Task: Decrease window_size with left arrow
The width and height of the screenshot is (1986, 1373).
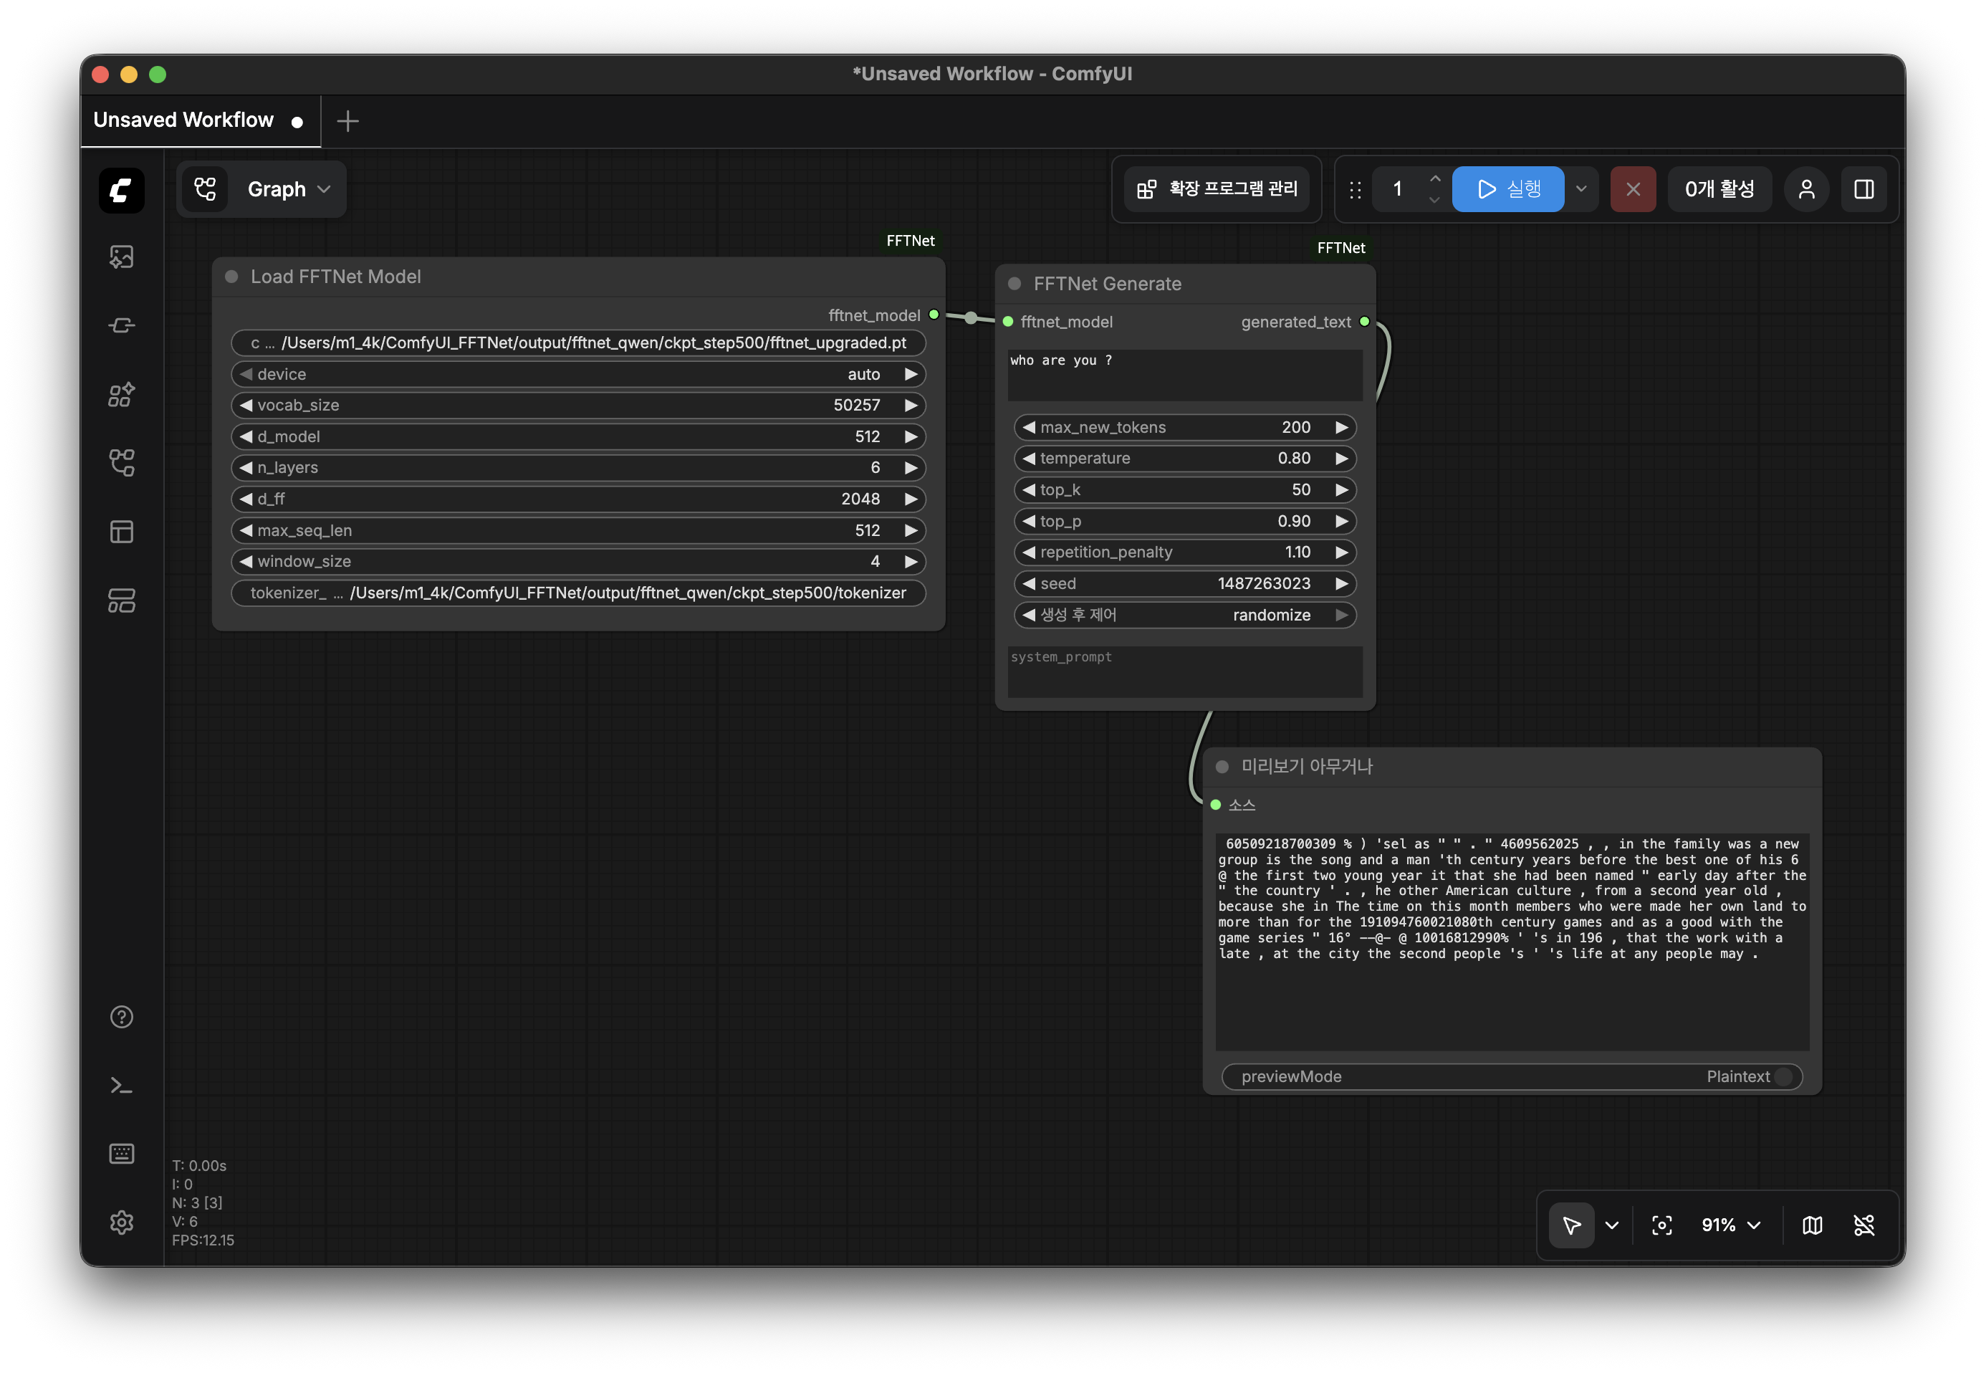Action: [246, 561]
